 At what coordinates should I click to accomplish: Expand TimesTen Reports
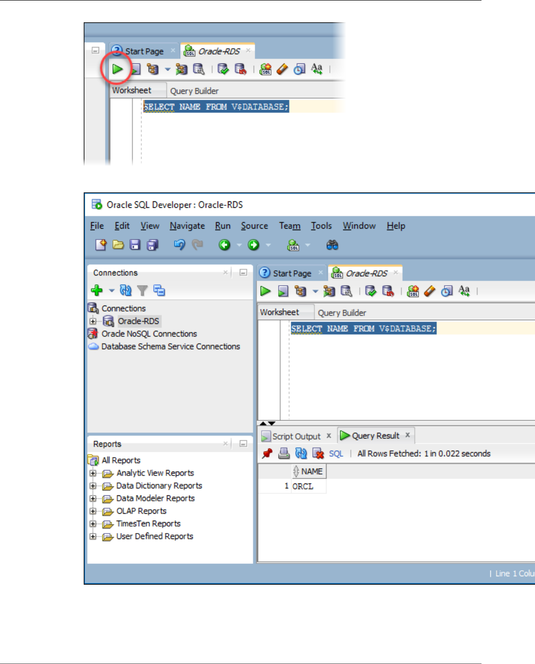click(x=93, y=524)
